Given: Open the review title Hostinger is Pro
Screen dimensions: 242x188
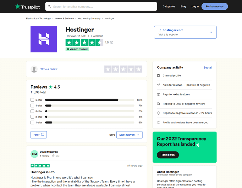Looking at the screenshot, I should 42,172.
